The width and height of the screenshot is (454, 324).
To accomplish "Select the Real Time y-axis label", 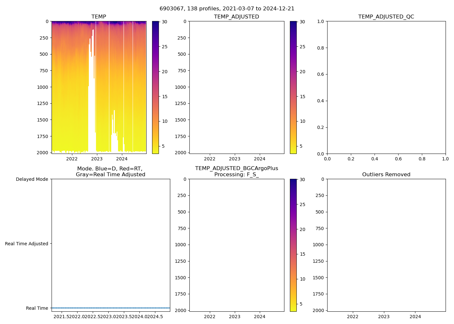I will 37,308.
